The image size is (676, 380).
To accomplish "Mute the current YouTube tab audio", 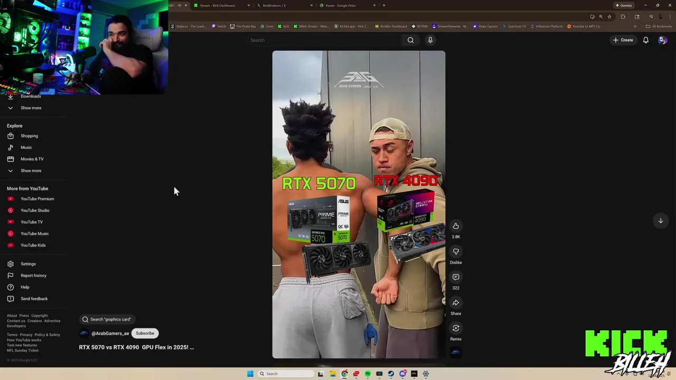I will (179, 5).
